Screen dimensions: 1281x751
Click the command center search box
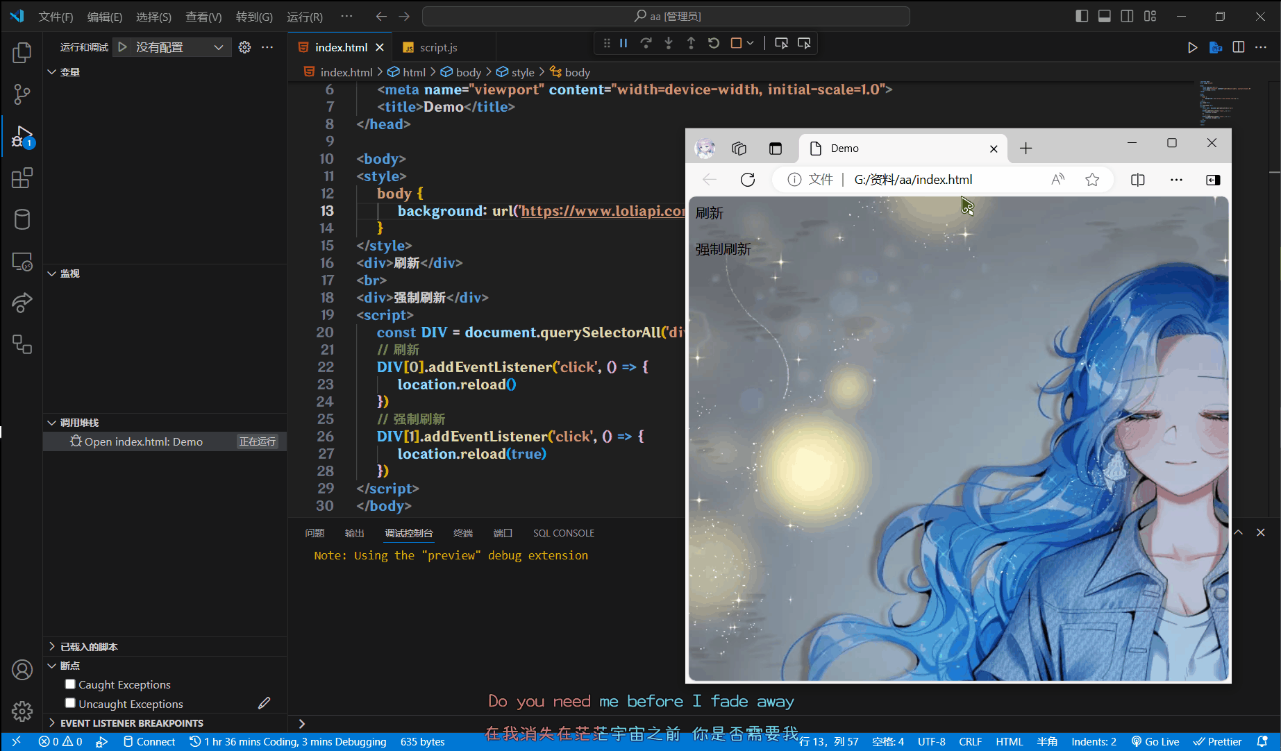666,16
